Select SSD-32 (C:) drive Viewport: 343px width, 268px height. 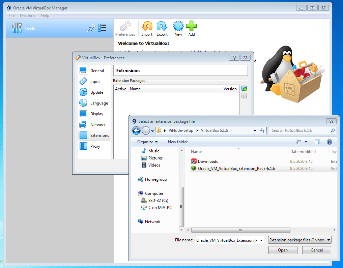coord(155,201)
